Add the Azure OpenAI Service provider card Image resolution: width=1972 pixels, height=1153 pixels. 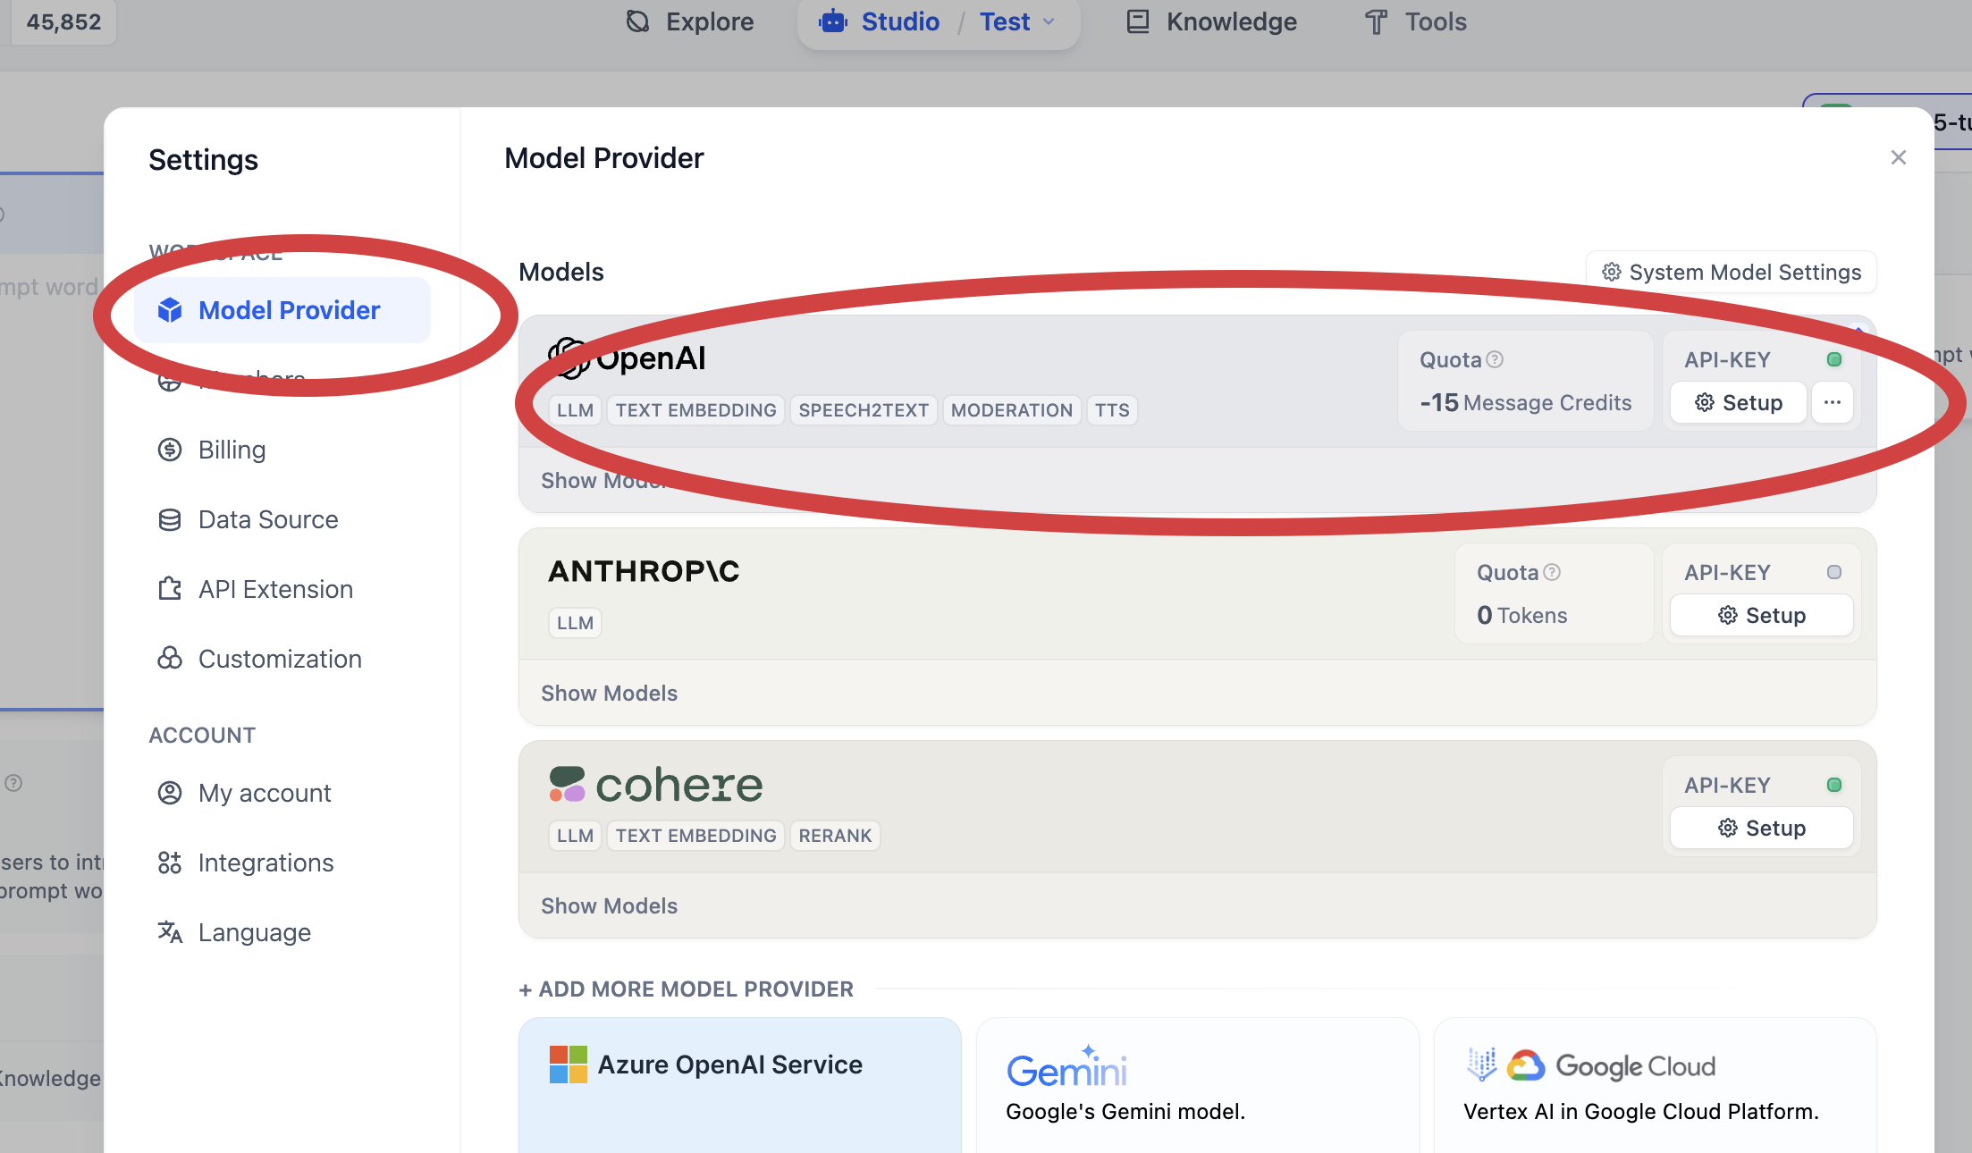739,1083
